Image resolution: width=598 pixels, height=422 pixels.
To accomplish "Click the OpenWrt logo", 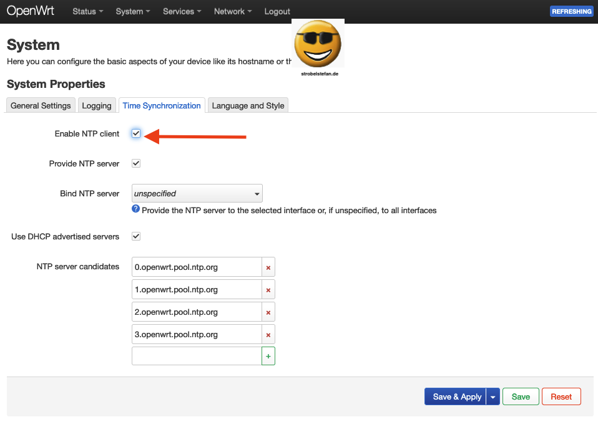I will pyautogui.click(x=31, y=11).
